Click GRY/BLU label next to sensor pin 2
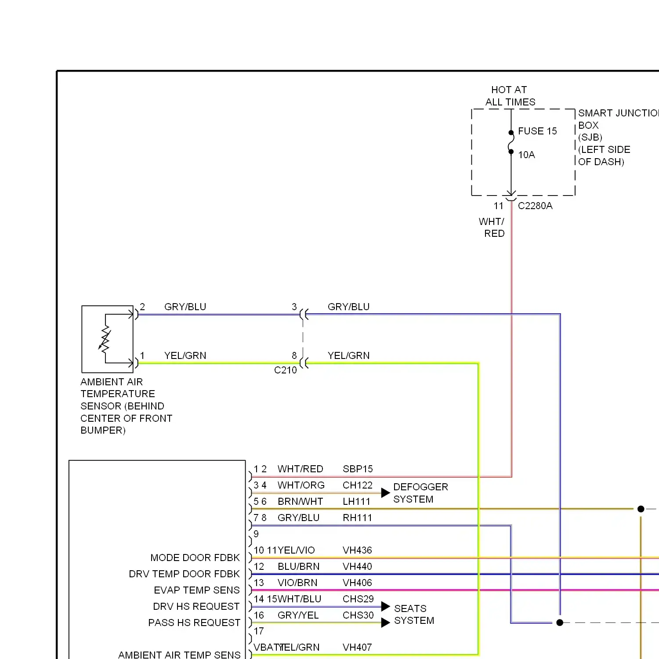The width and height of the screenshot is (659, 659). 185,307
